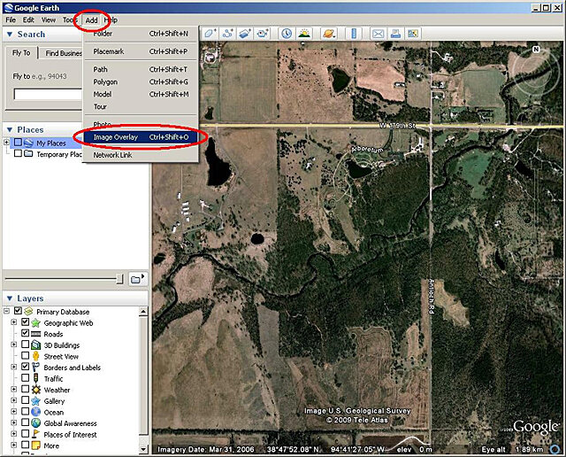
Task: Open the historical imagery clock icon
Action: click(x=287, y=34)
